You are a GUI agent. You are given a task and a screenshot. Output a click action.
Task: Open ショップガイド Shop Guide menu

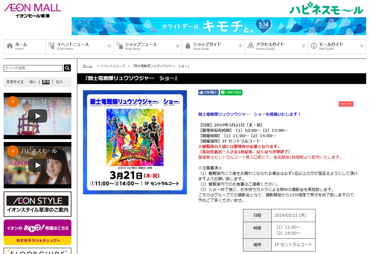[213, 46]
